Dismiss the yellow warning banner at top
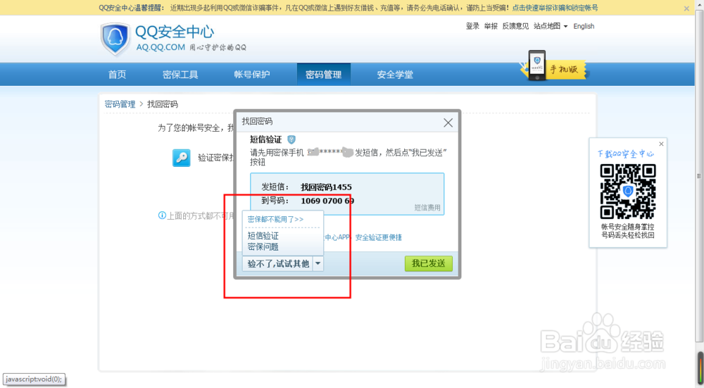Image resolution: width=704 pixels, height=388 pixels. [x=686, y=8]
